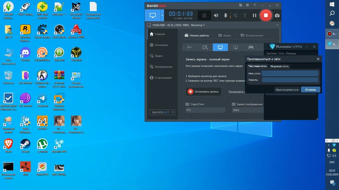Viewport: 339px width, 190px height.
Task: Click the Имя сети input field
Action: (x=290, y=73)
